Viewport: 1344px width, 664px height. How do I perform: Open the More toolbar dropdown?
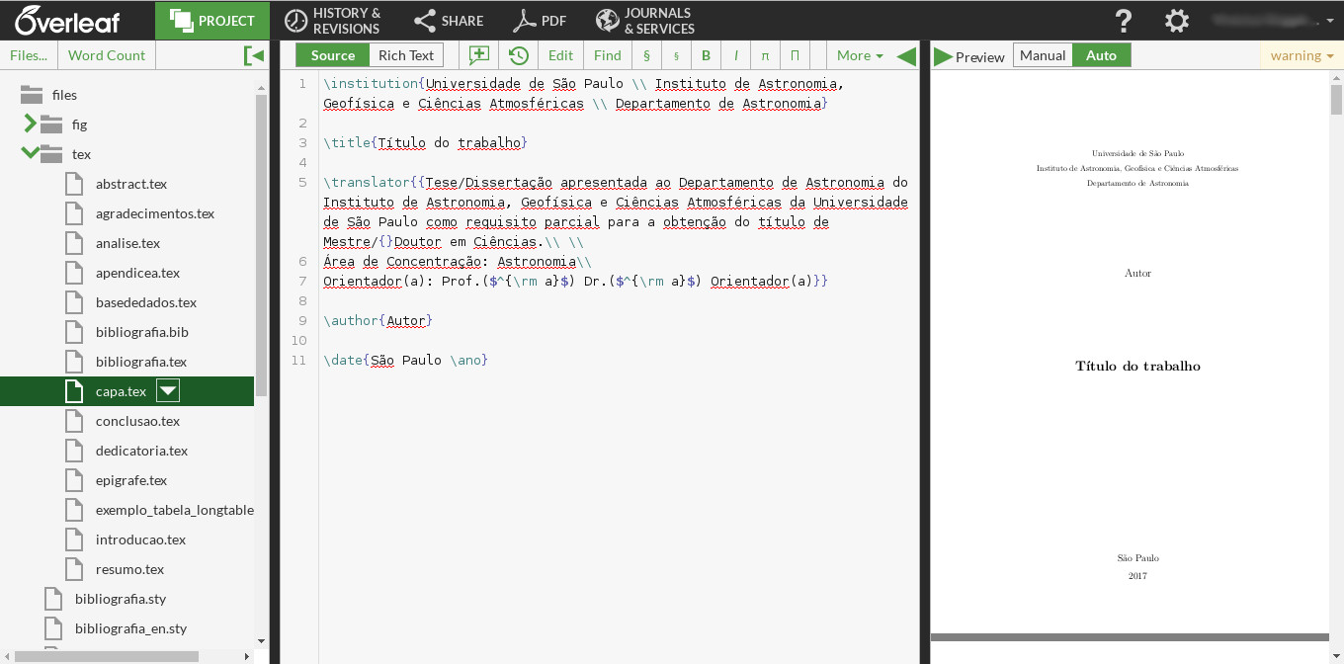click(x=856, y=55)
